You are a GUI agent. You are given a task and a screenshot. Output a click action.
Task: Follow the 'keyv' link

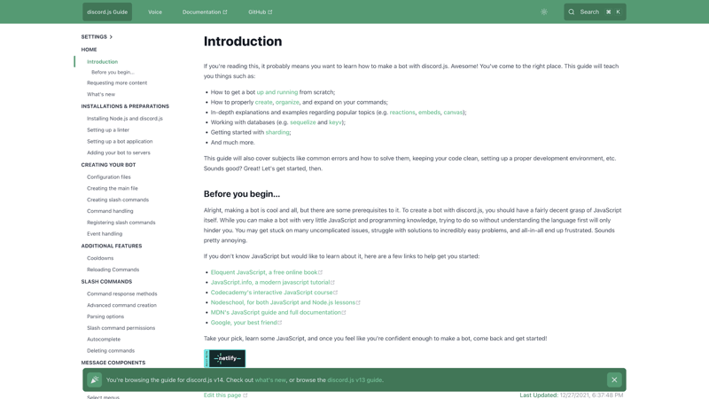point(335,122)
